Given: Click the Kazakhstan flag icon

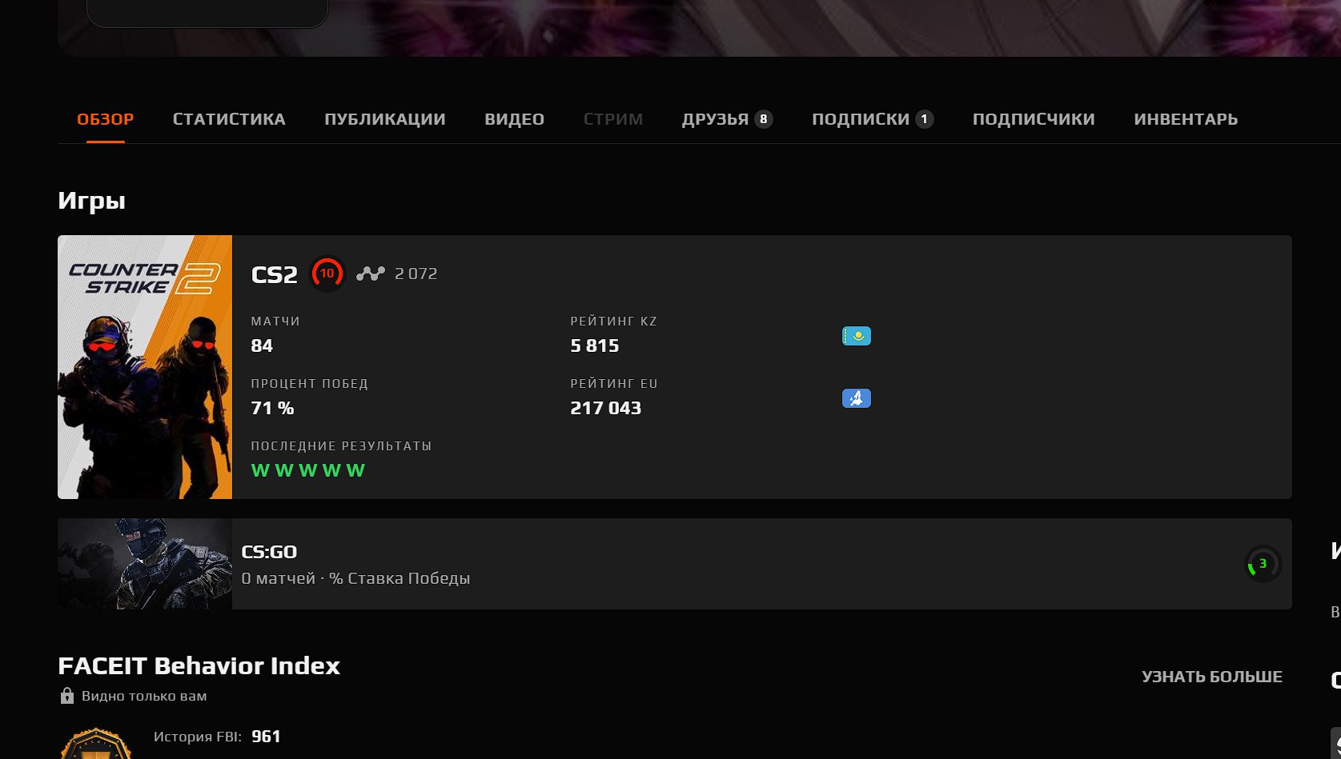Looking at the screenshot, I should tap(857, 336).
